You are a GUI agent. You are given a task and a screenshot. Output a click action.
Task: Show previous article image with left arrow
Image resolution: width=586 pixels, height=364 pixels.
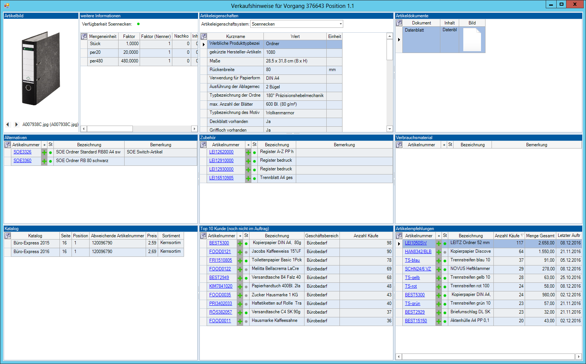tap(8, 124)
